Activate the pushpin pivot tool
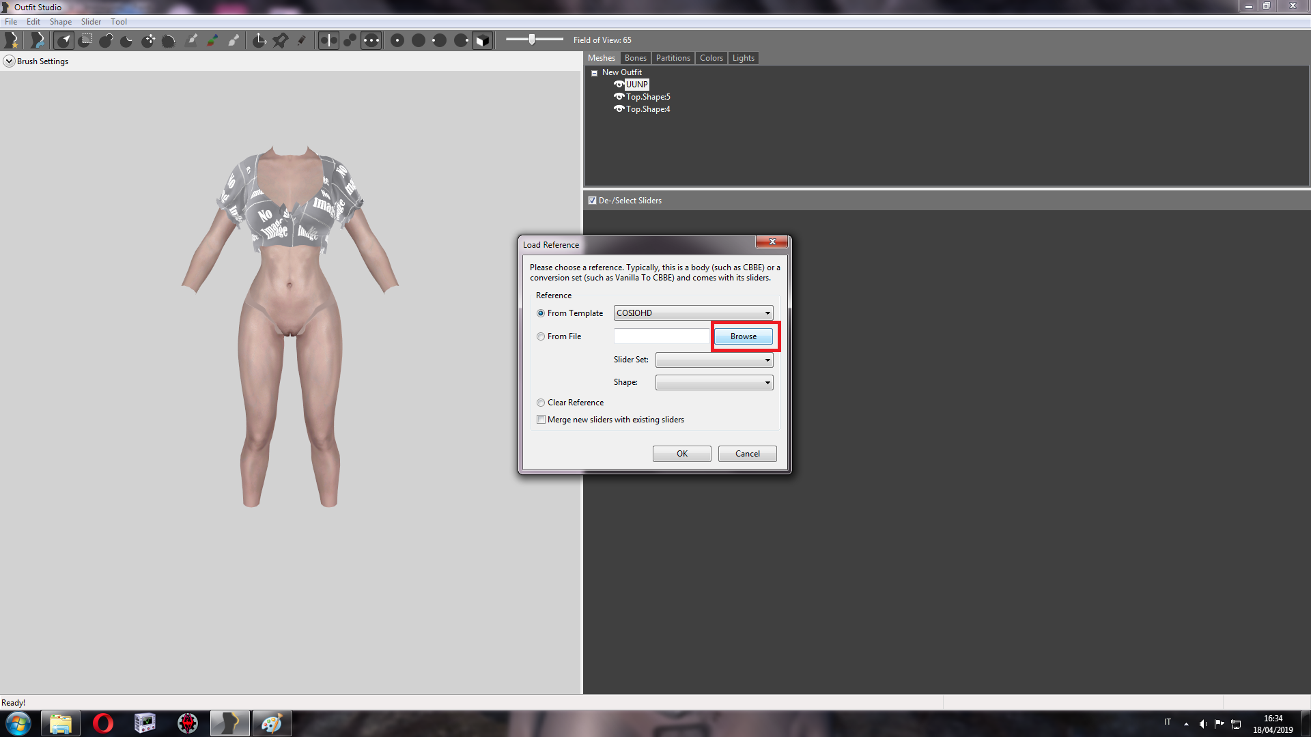The height and width of the screenshot is (737, 1311). pos(280,41)
